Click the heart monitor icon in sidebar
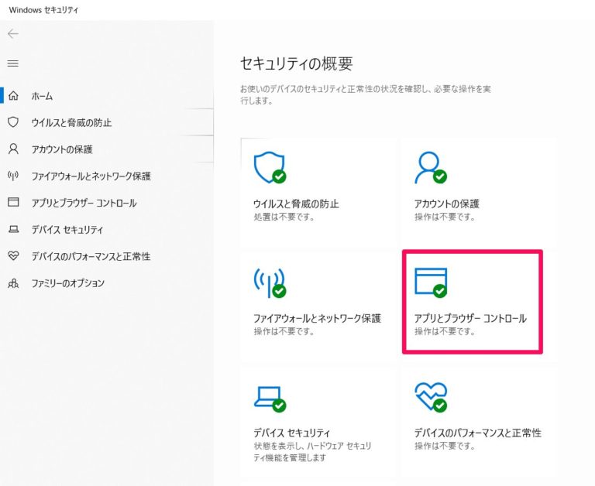 pos(13,256)
